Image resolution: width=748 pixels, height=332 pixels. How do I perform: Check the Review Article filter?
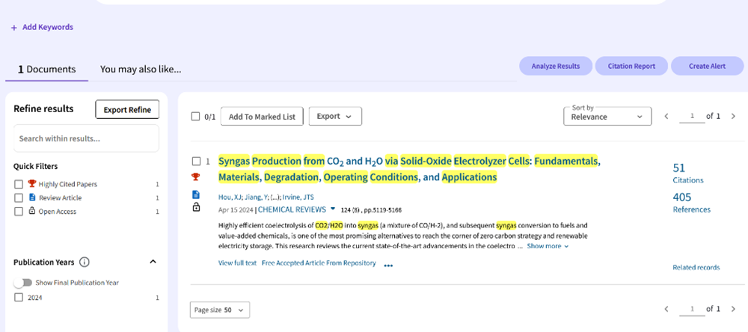(x=19, y=198)
